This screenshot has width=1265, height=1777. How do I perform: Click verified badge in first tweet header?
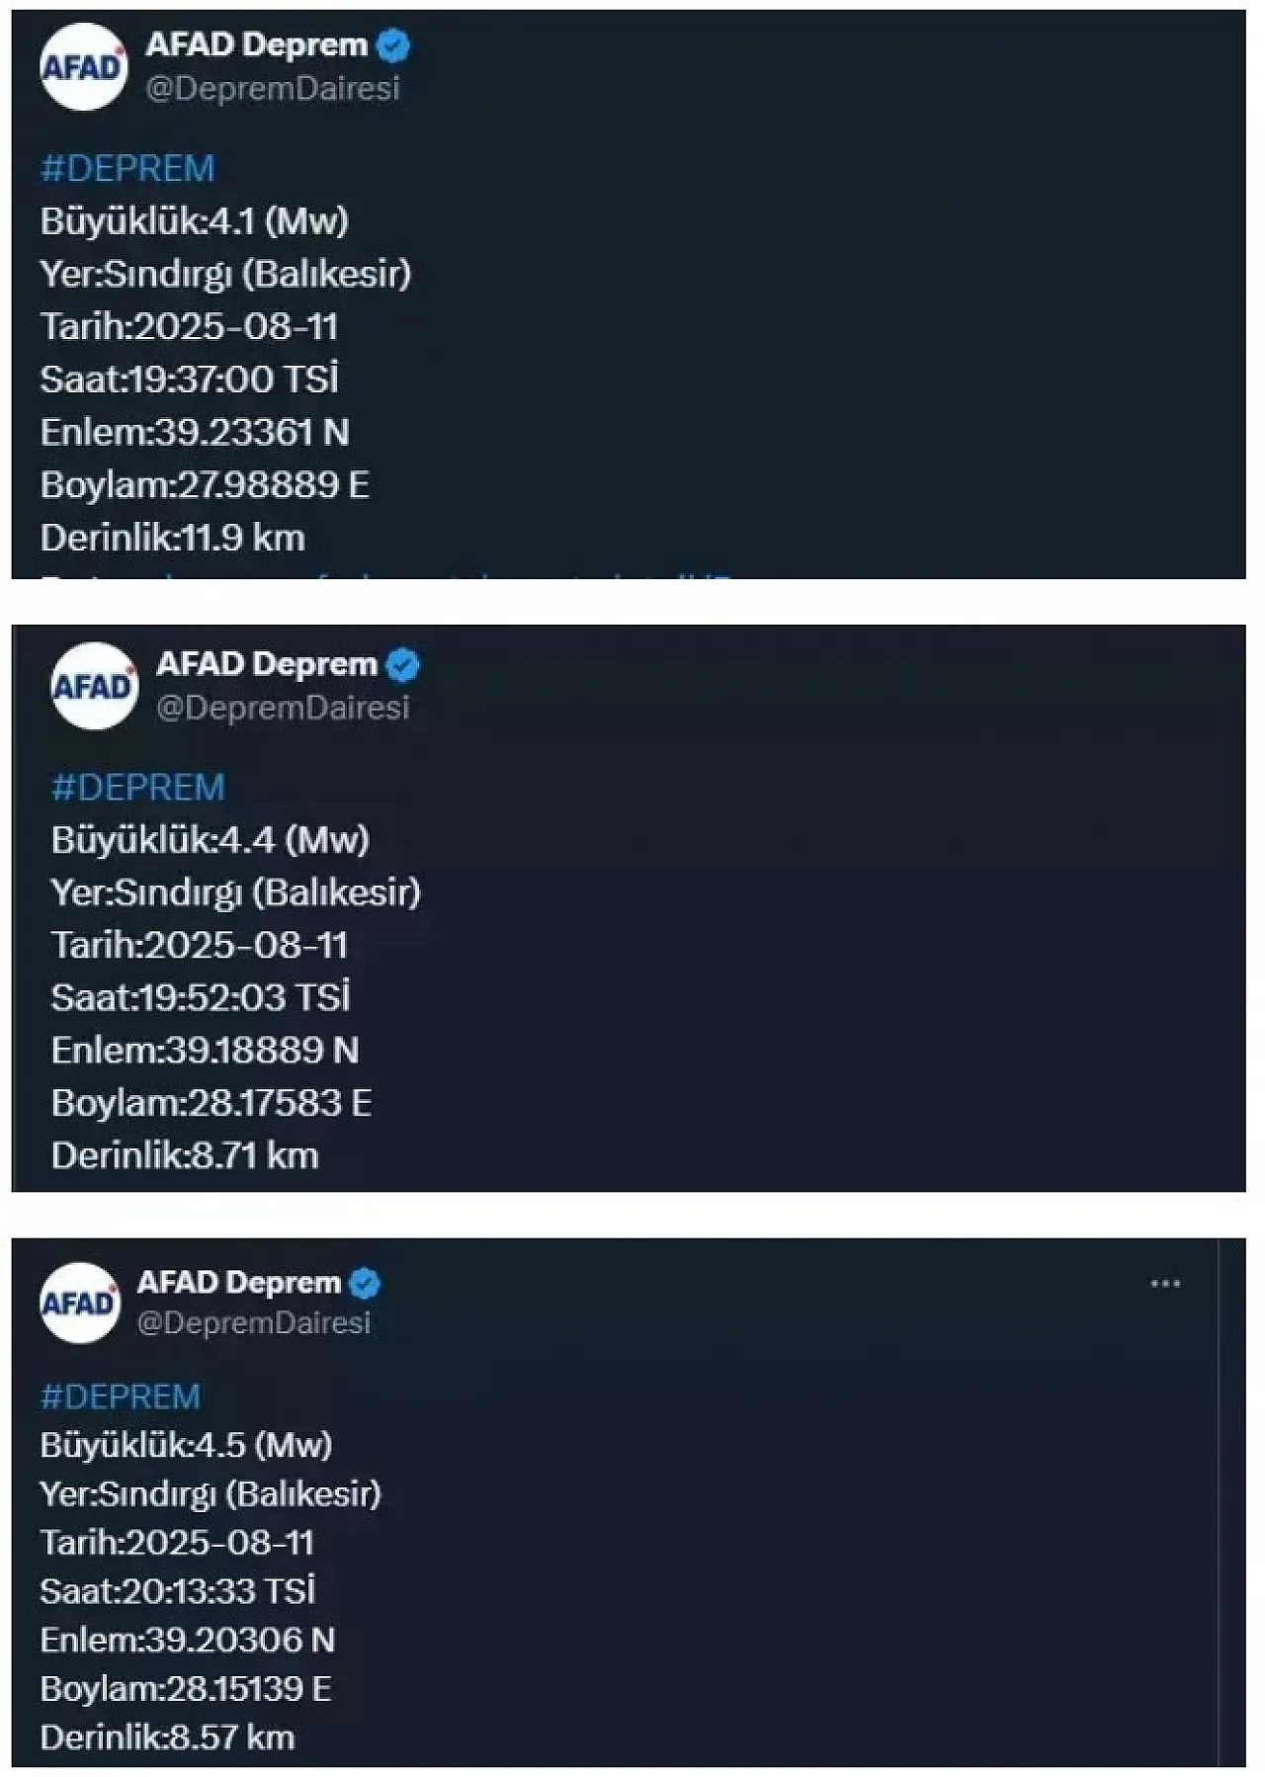tap(393, 45)
